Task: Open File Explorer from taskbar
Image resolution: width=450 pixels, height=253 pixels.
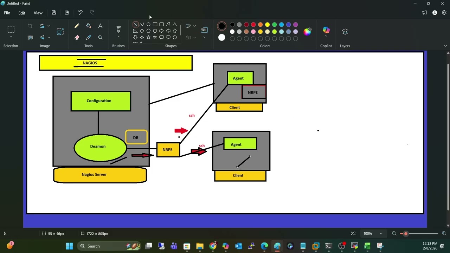Action: click(x=200, y=246)
